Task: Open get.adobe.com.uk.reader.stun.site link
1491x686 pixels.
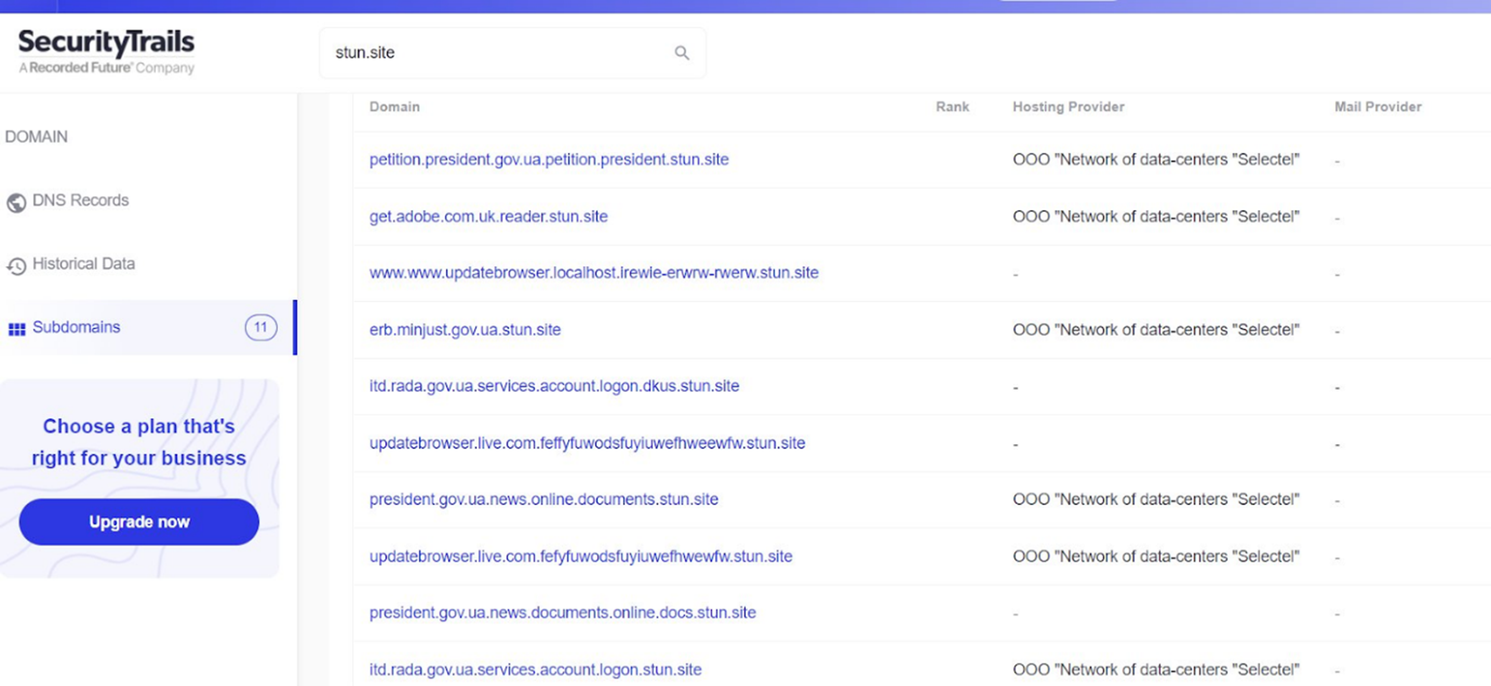Action: [488, 216]
